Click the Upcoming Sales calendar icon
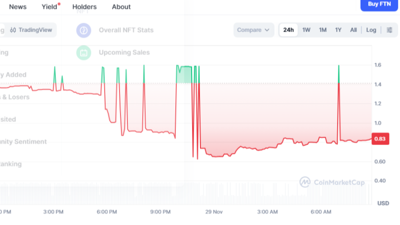Viewport: 400px width, 225px height. tap(83, 53)
